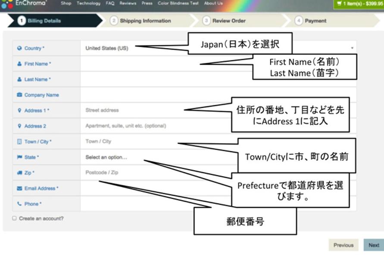Open the Shop menu item
Image resolution: width=384 pixels, height=255 pixels.
point(66,3)
